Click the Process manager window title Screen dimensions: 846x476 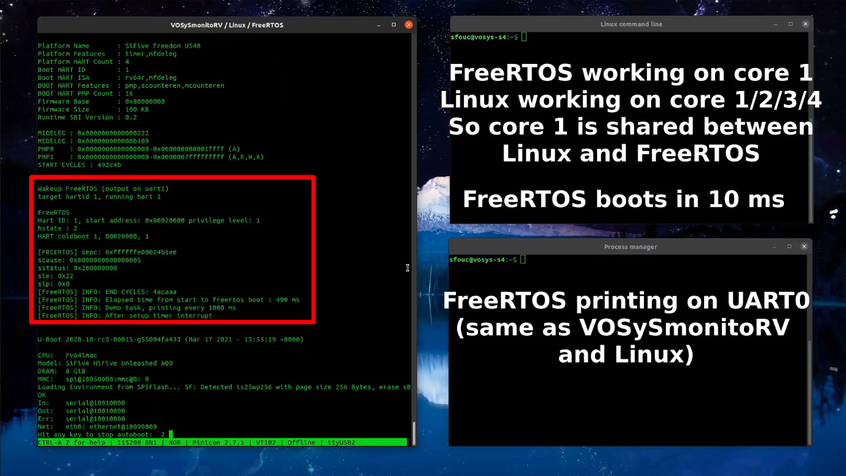630,246
